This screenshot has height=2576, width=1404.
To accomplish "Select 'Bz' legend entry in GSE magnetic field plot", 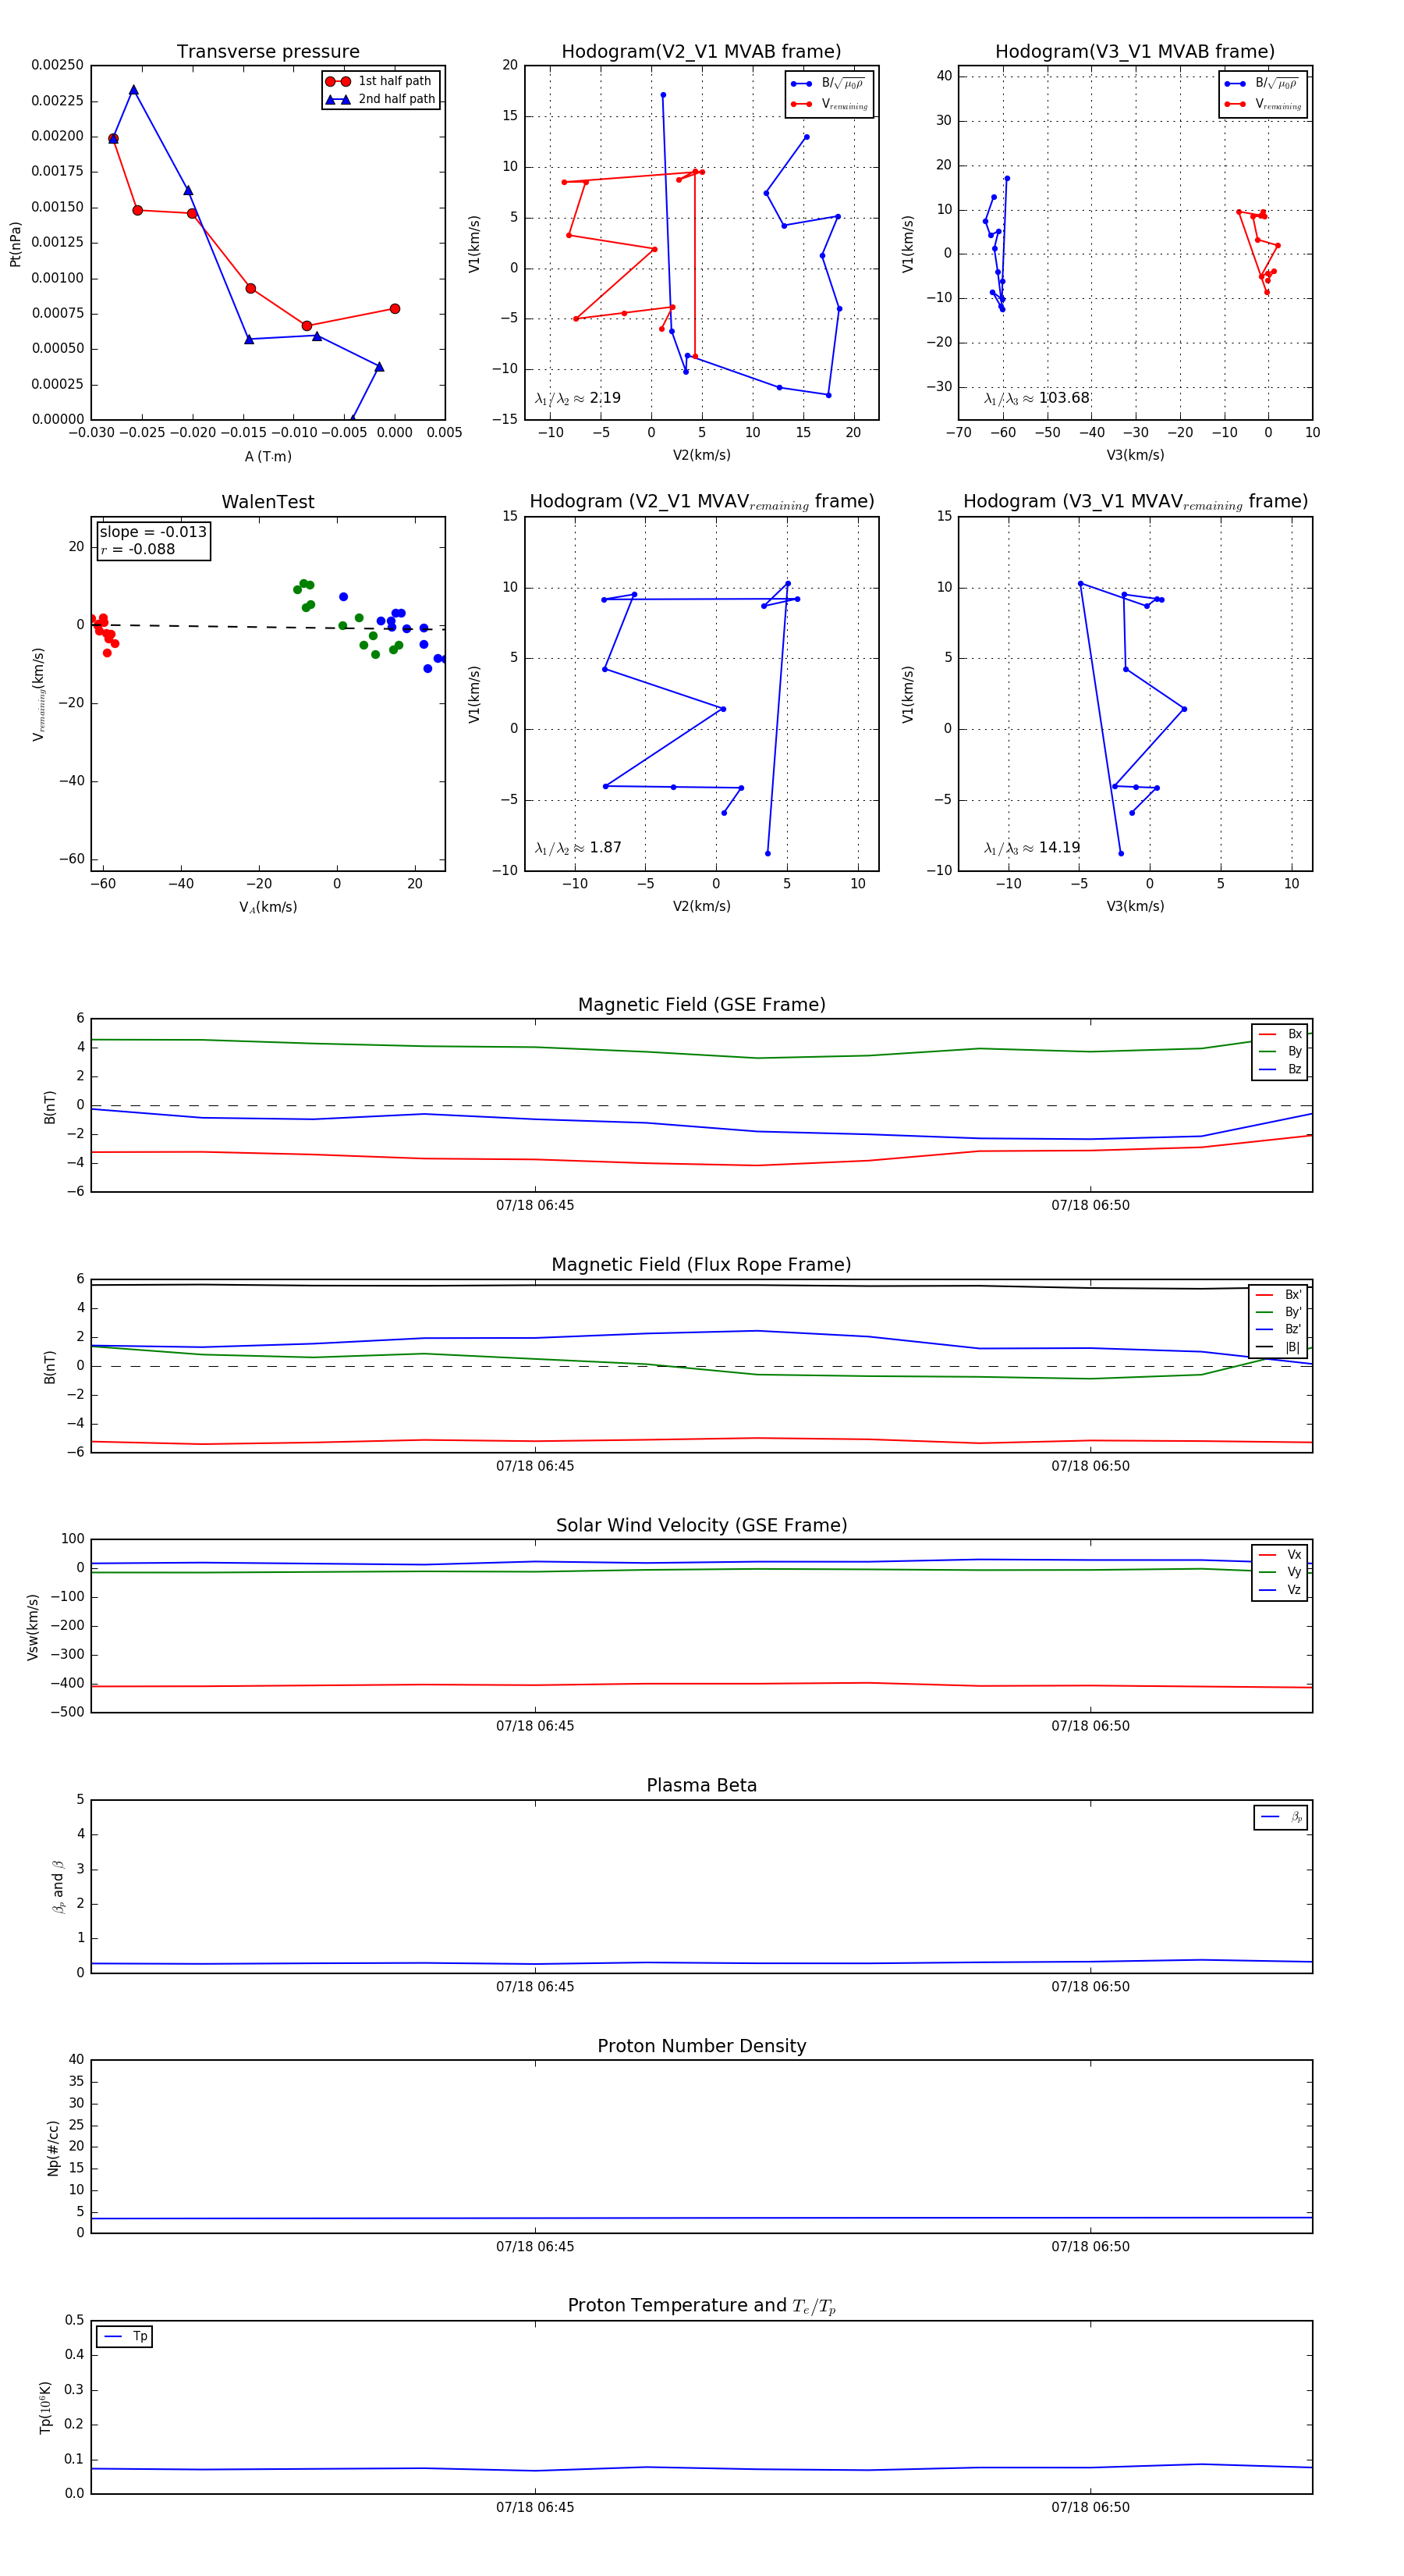I will 1280,1069.
